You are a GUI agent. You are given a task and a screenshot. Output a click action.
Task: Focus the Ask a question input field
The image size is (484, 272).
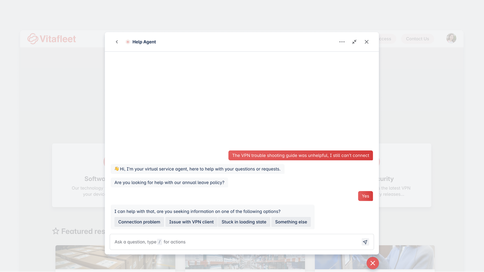[242, 242]
